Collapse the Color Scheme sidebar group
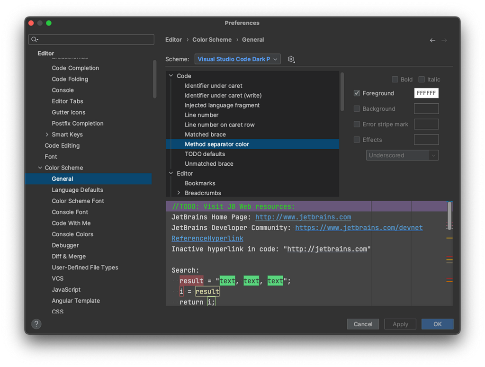485x367 pixels. coord(40,168)
